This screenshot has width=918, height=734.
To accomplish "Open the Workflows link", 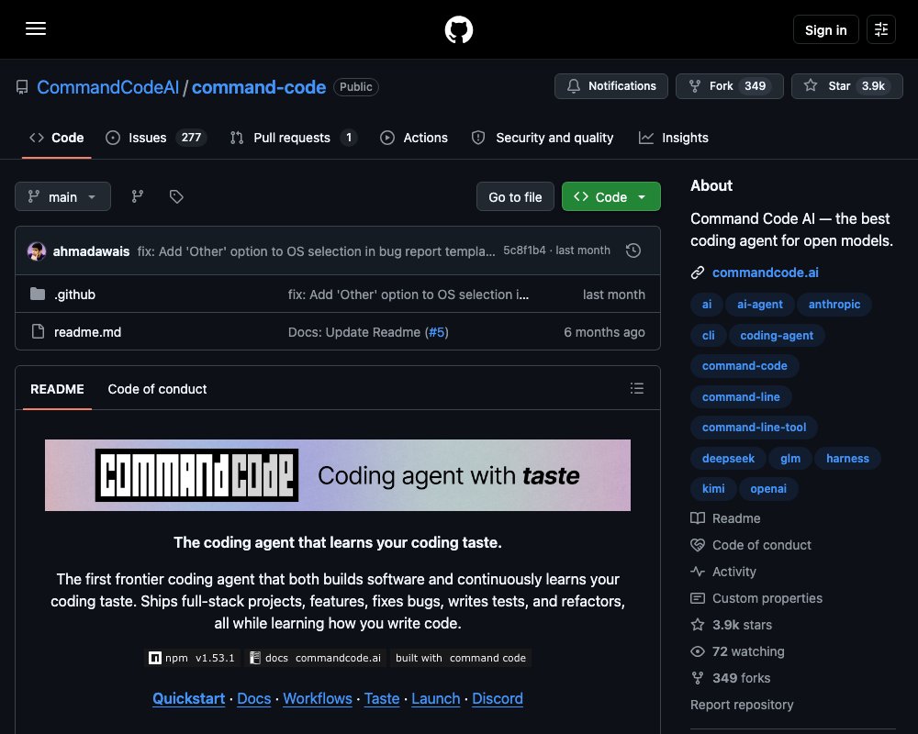I will click(x=318, y=698).
